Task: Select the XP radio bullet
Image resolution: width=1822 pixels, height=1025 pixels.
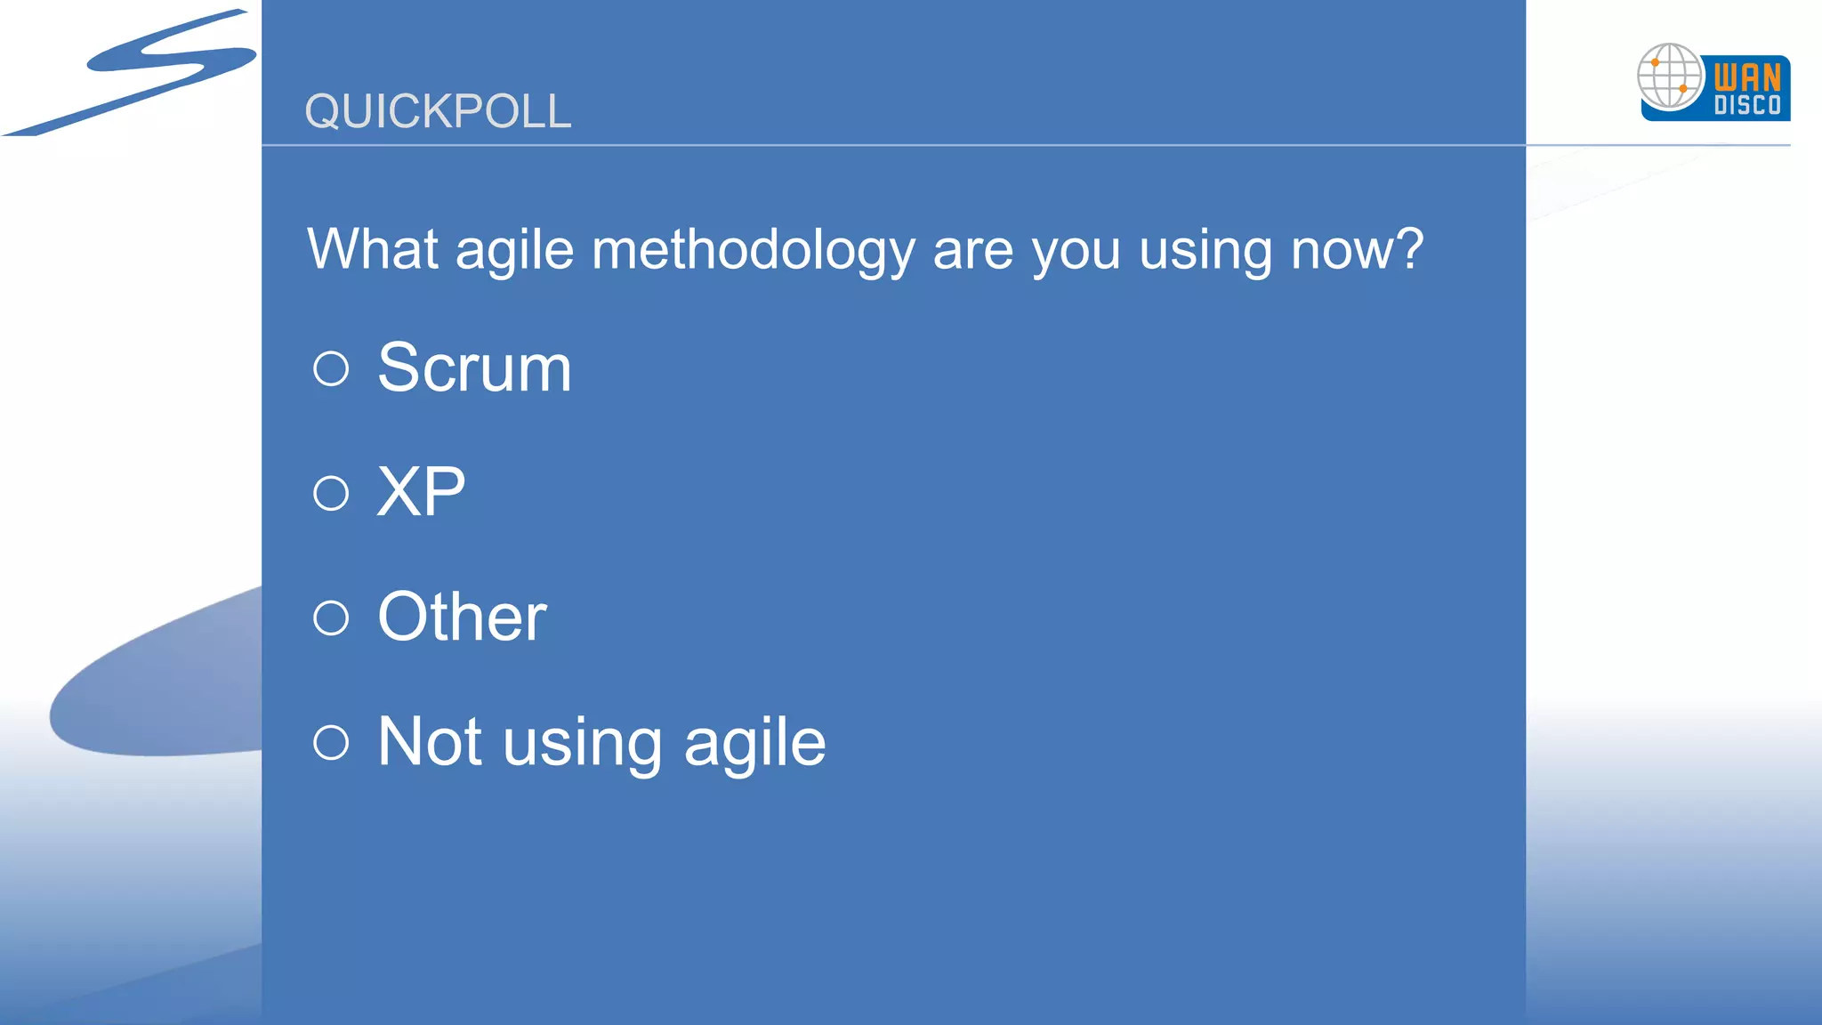Action: pyautogui.click(x=331, y=493)
